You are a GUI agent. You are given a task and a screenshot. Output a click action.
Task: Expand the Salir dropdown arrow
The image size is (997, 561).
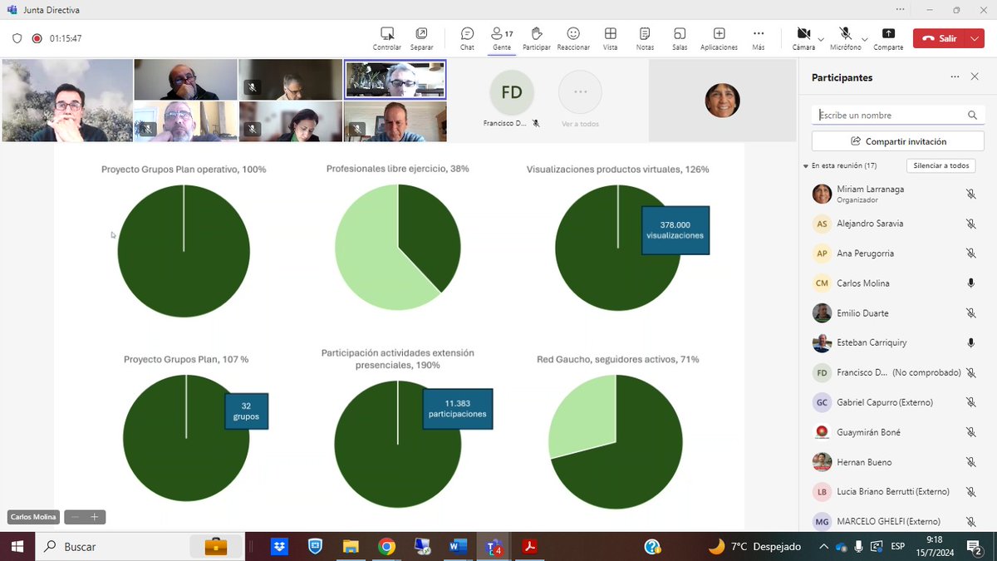975,38
